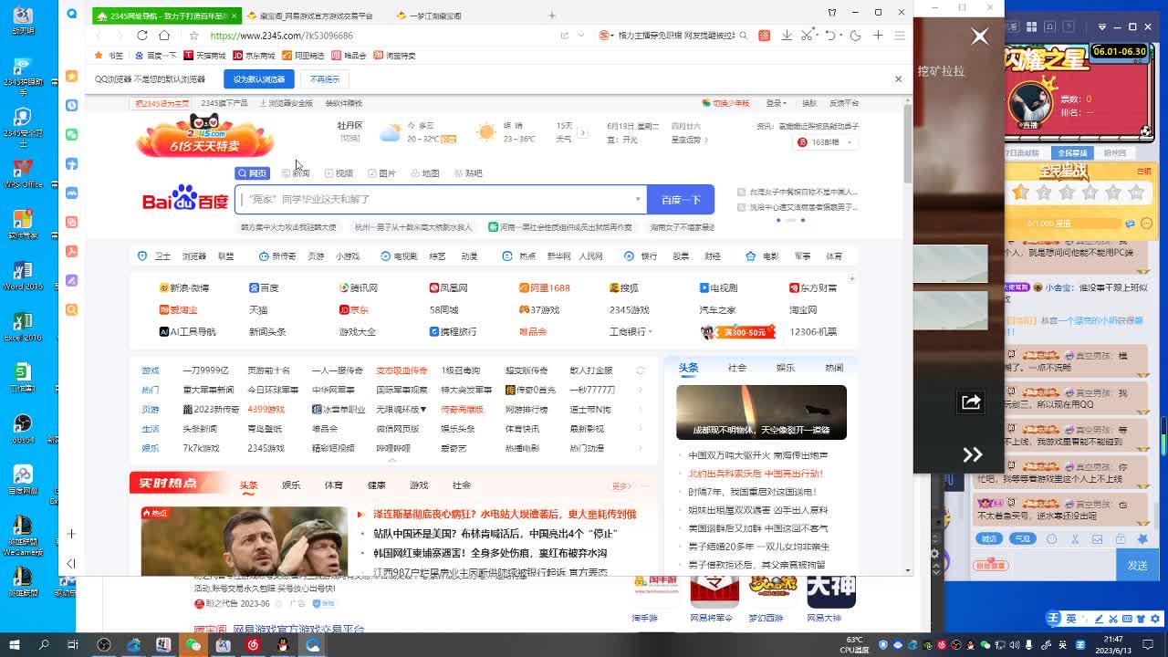1168x657 pixels.
Task: Open the 阿里1688 site link
Action: coord(544,287)
